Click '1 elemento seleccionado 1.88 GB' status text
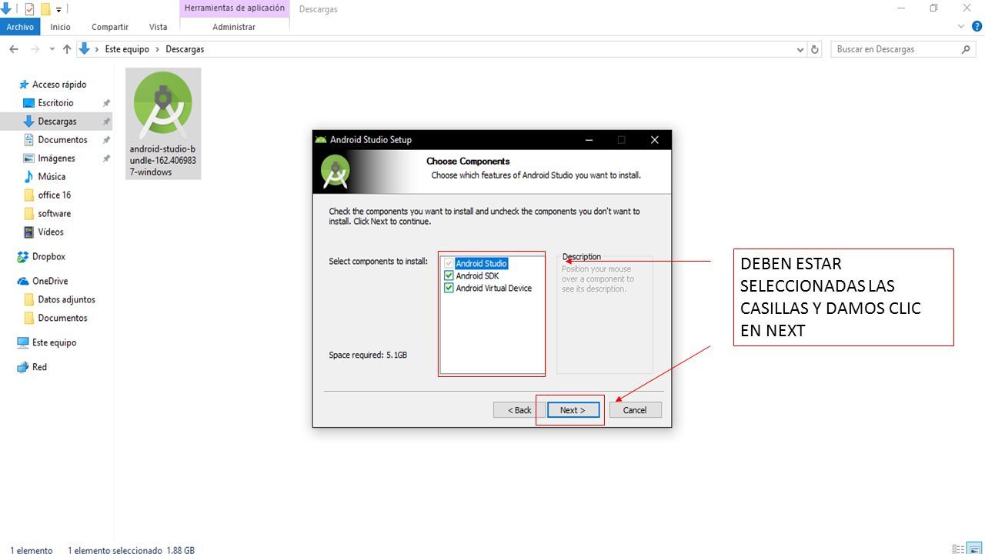 [131, 550]
